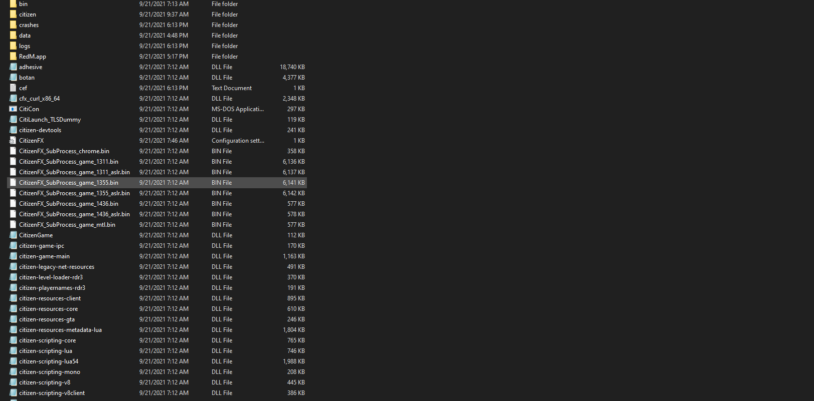This screenshot has height=401, width=814.
Task: Select the RedM.app folder icon
Action: 13,56
